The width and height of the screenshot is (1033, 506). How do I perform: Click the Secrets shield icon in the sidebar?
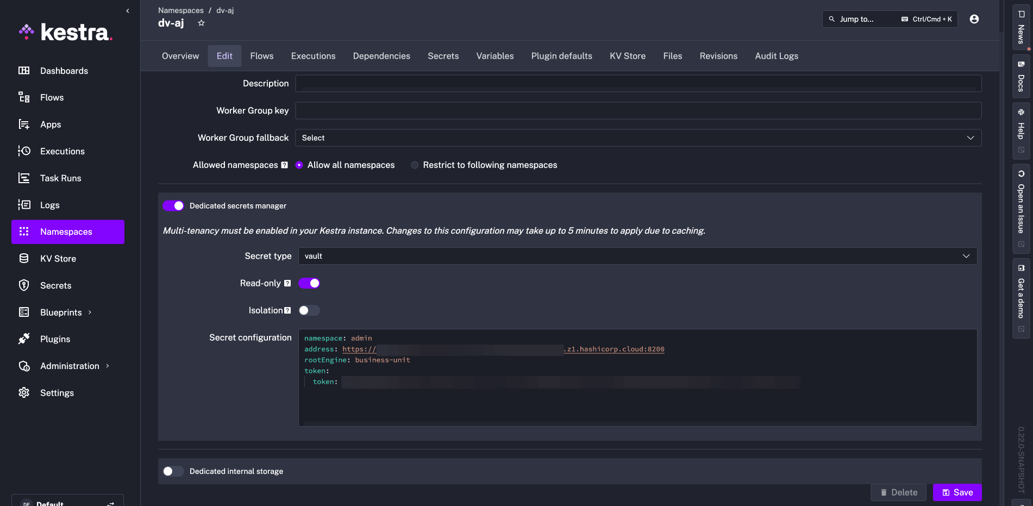click(x=24, y=285)
